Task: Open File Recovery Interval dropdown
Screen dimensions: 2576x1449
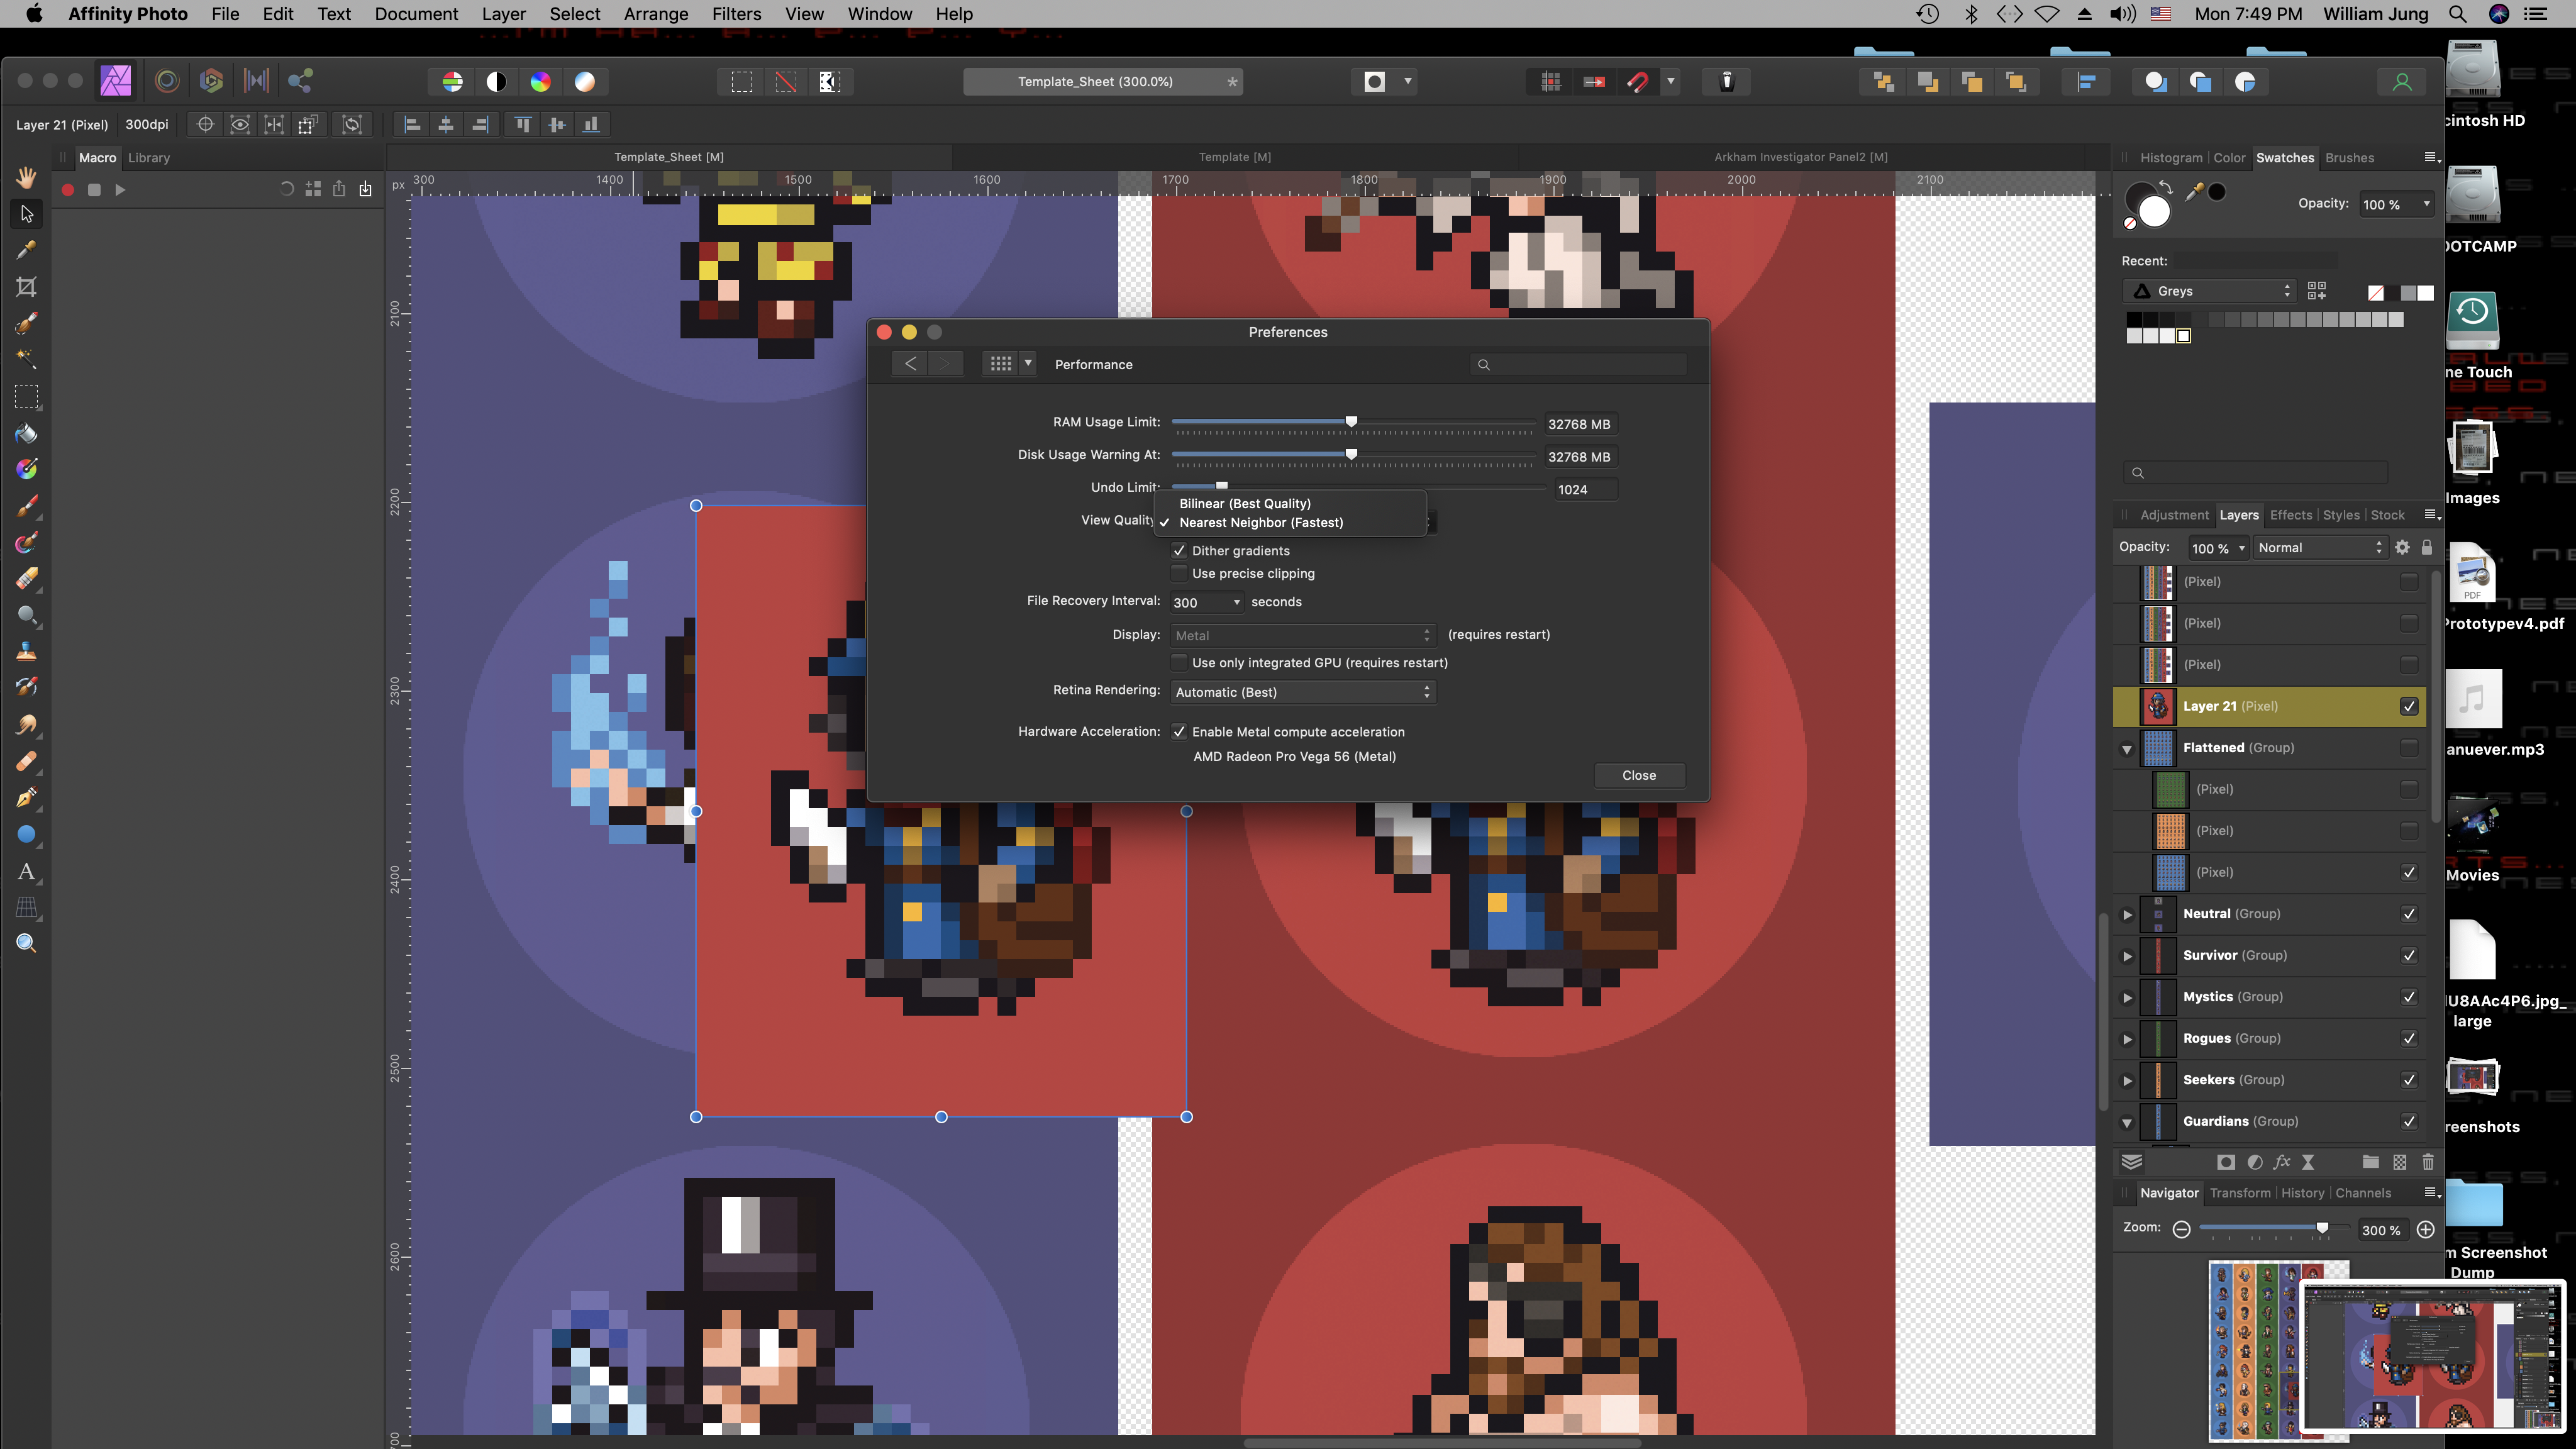Action: click(x=1207, y=603)
